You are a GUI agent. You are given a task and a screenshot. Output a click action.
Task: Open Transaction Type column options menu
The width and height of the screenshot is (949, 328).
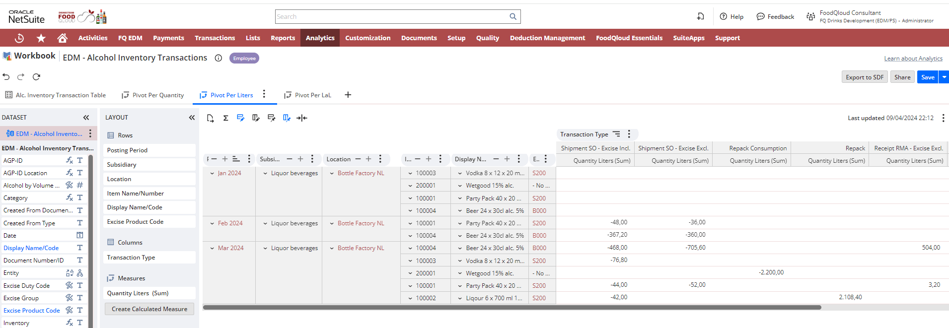(x=629, y=134)
